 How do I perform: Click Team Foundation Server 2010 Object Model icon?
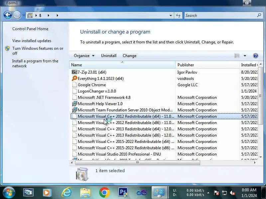coord(74,110)
